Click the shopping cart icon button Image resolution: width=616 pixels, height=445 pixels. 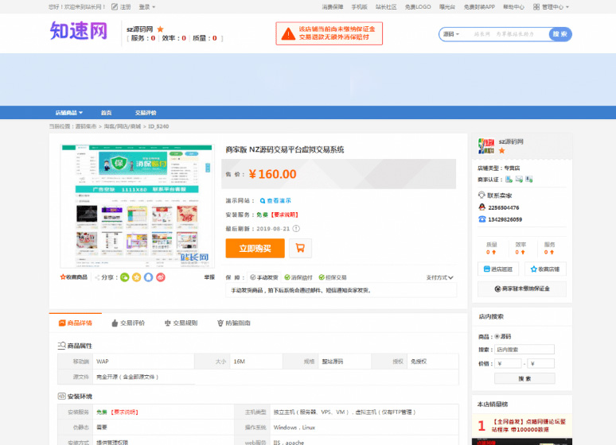click(x=301, y=249)
